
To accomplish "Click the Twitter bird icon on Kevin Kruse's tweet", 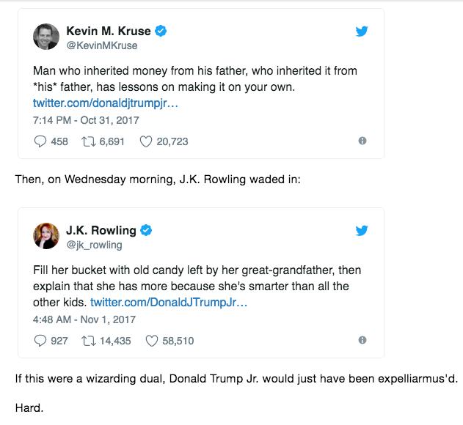I will [362, 32].
